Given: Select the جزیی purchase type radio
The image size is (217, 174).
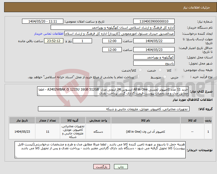Looking at the screenshot, I should click(183, 77).
